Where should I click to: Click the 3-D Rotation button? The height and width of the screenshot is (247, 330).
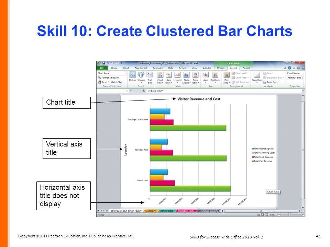click(x=240, y=82)
